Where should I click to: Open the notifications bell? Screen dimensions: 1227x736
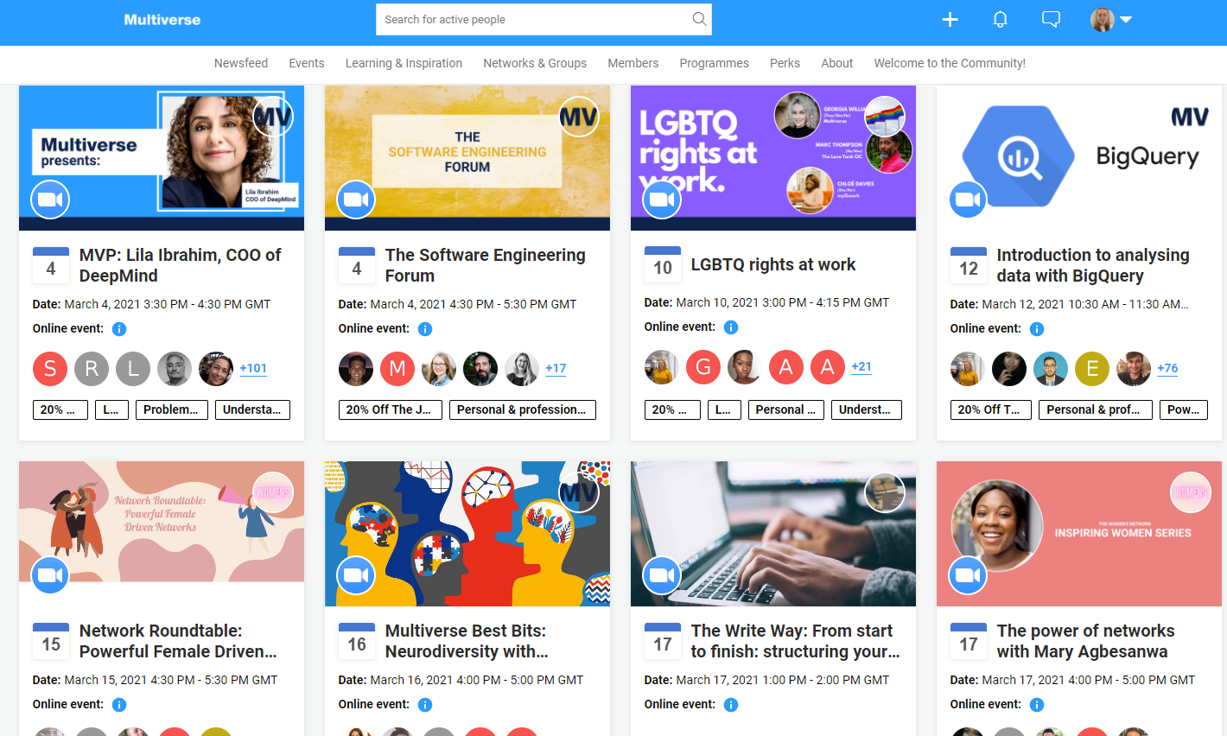pos(1001,19)
